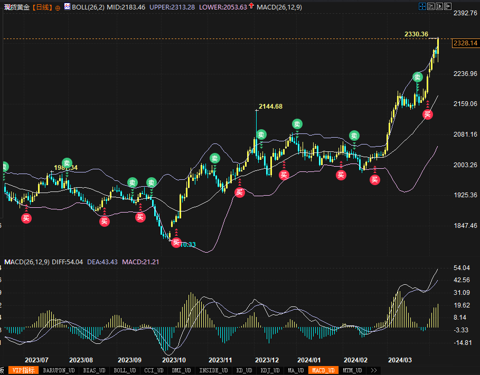Click the green 卖 marker near 2236.96 level
Viewport: 480px width, 375px height.
click(x=417, y=77)
